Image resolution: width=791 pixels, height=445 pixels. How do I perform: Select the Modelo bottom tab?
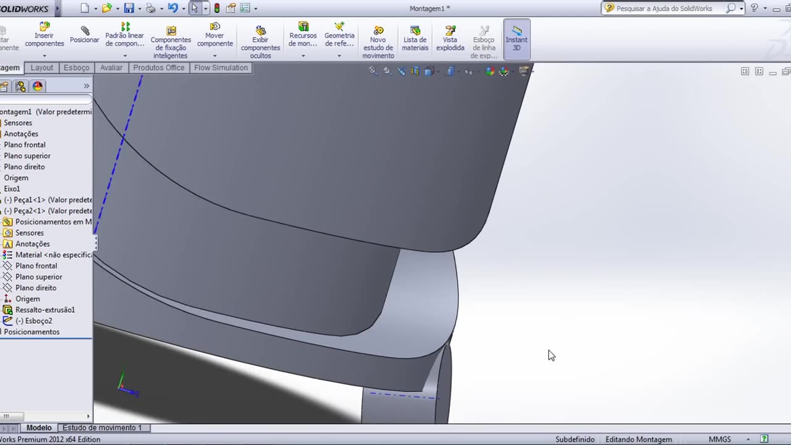(39, 428)
